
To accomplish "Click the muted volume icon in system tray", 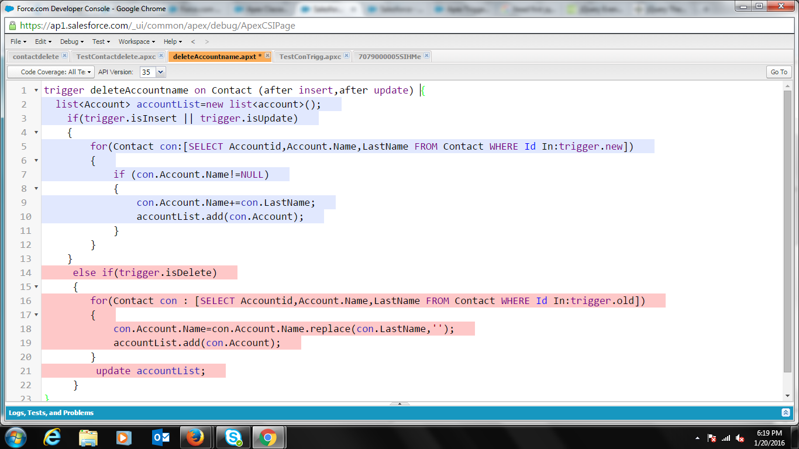I will (x=740, y=438).
